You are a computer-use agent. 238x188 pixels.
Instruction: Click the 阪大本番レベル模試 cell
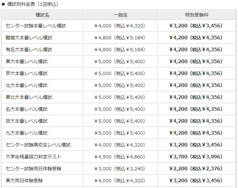tap(42, 121)
